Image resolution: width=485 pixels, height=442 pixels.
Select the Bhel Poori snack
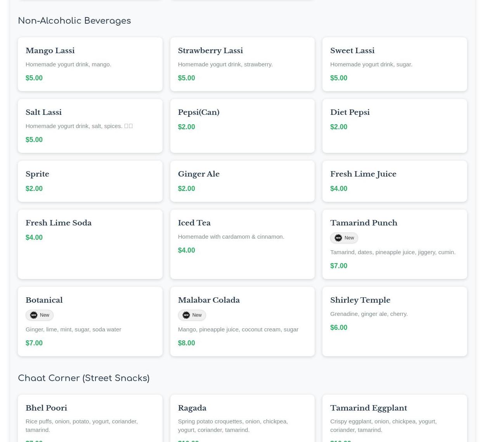point(46,408)
